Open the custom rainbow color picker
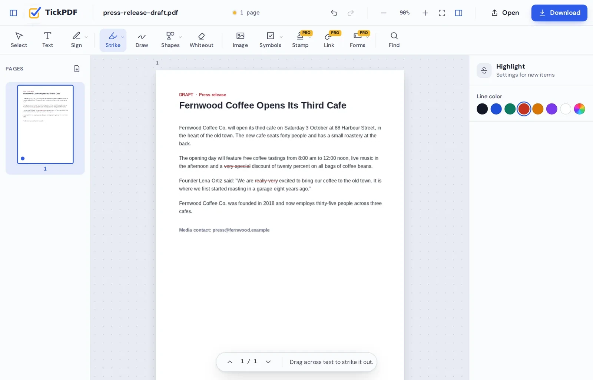This screenshot has width=593, height=380. (579, 109)
